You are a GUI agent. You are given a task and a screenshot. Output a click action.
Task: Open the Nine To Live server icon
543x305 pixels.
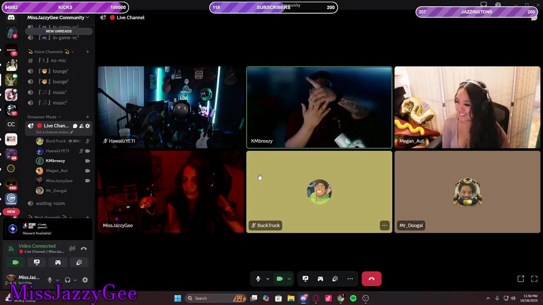pos(11,139)
